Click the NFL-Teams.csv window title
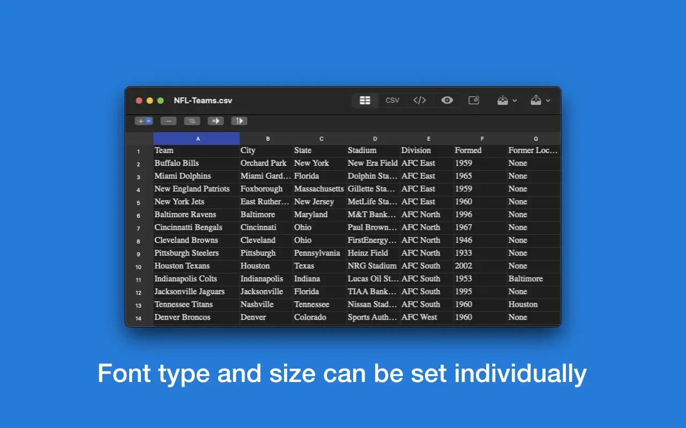Screen dimensions: 686x428 [203, 101]
